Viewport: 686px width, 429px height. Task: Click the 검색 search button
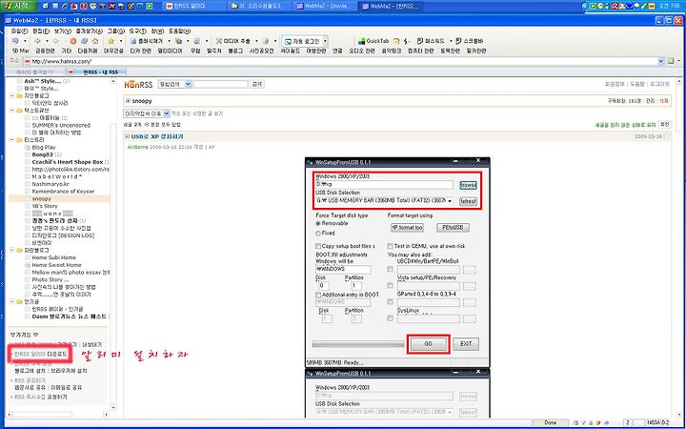pyautogui.click(x=256, y=84)
